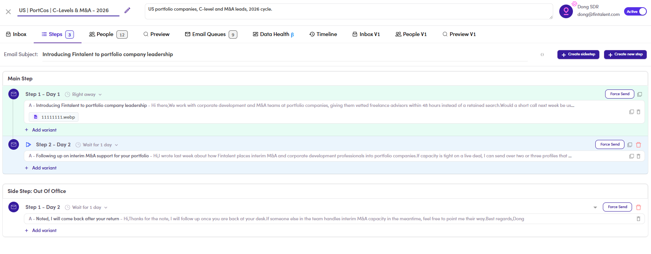
Task: Delete the 'Noted, I will come back' variant
Action: [638, 219]
